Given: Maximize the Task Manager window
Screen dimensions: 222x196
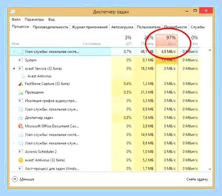Looking at the screenshot, I should point(195,11).
